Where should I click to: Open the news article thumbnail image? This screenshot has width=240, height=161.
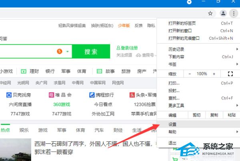coord(16,150)
